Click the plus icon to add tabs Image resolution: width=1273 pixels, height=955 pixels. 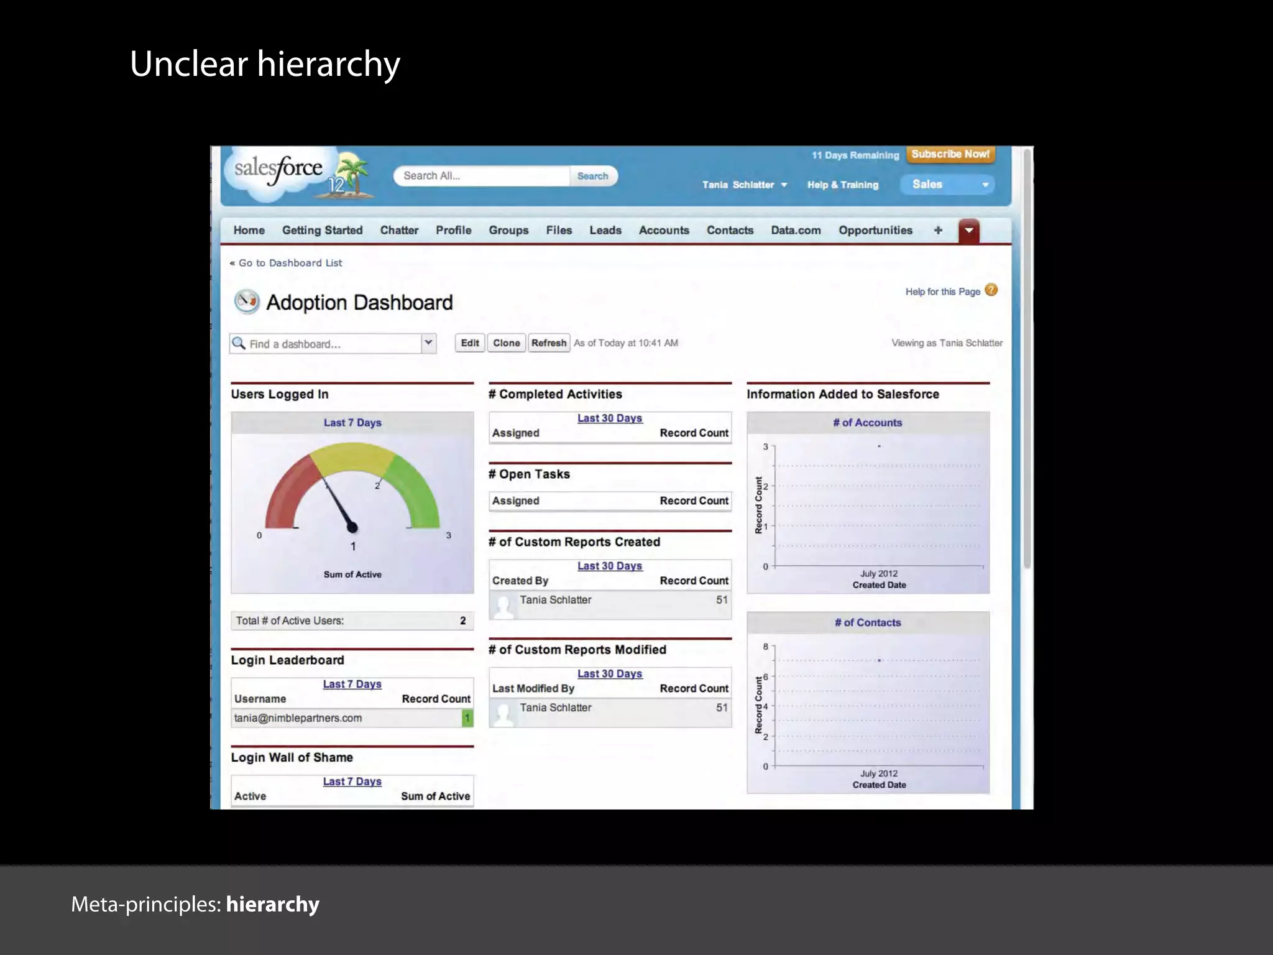938,230
